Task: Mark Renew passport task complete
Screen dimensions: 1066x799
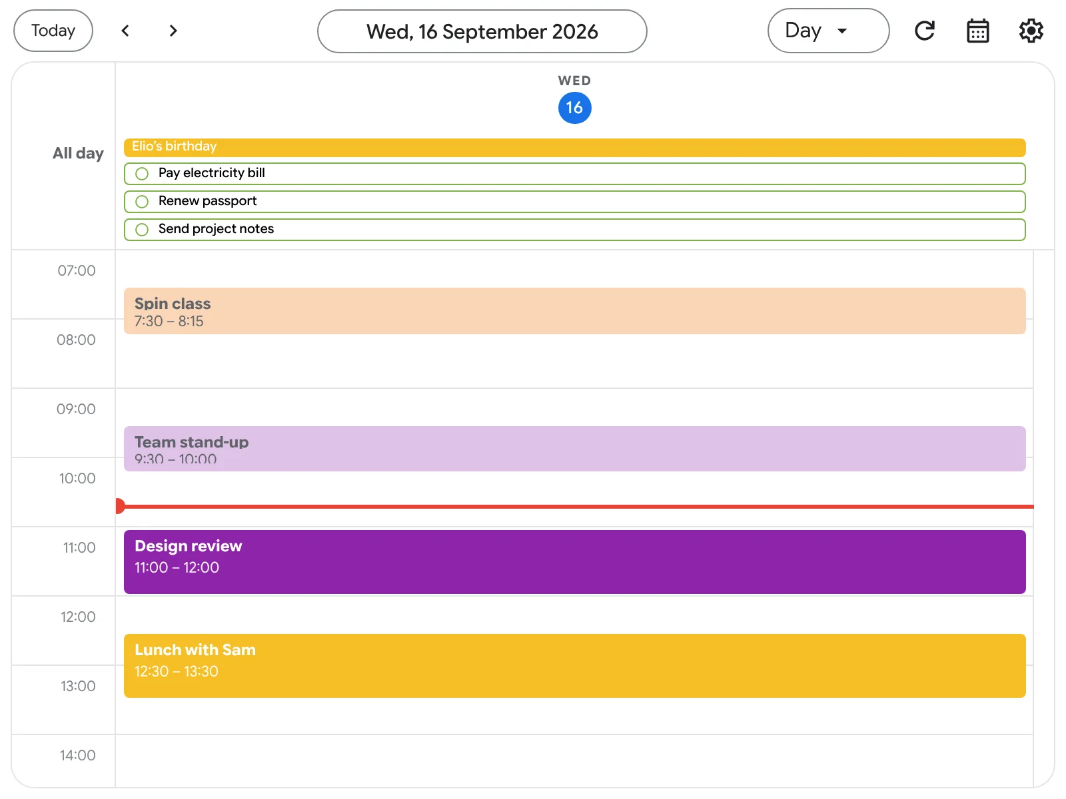Action: [x=142, y=202]
